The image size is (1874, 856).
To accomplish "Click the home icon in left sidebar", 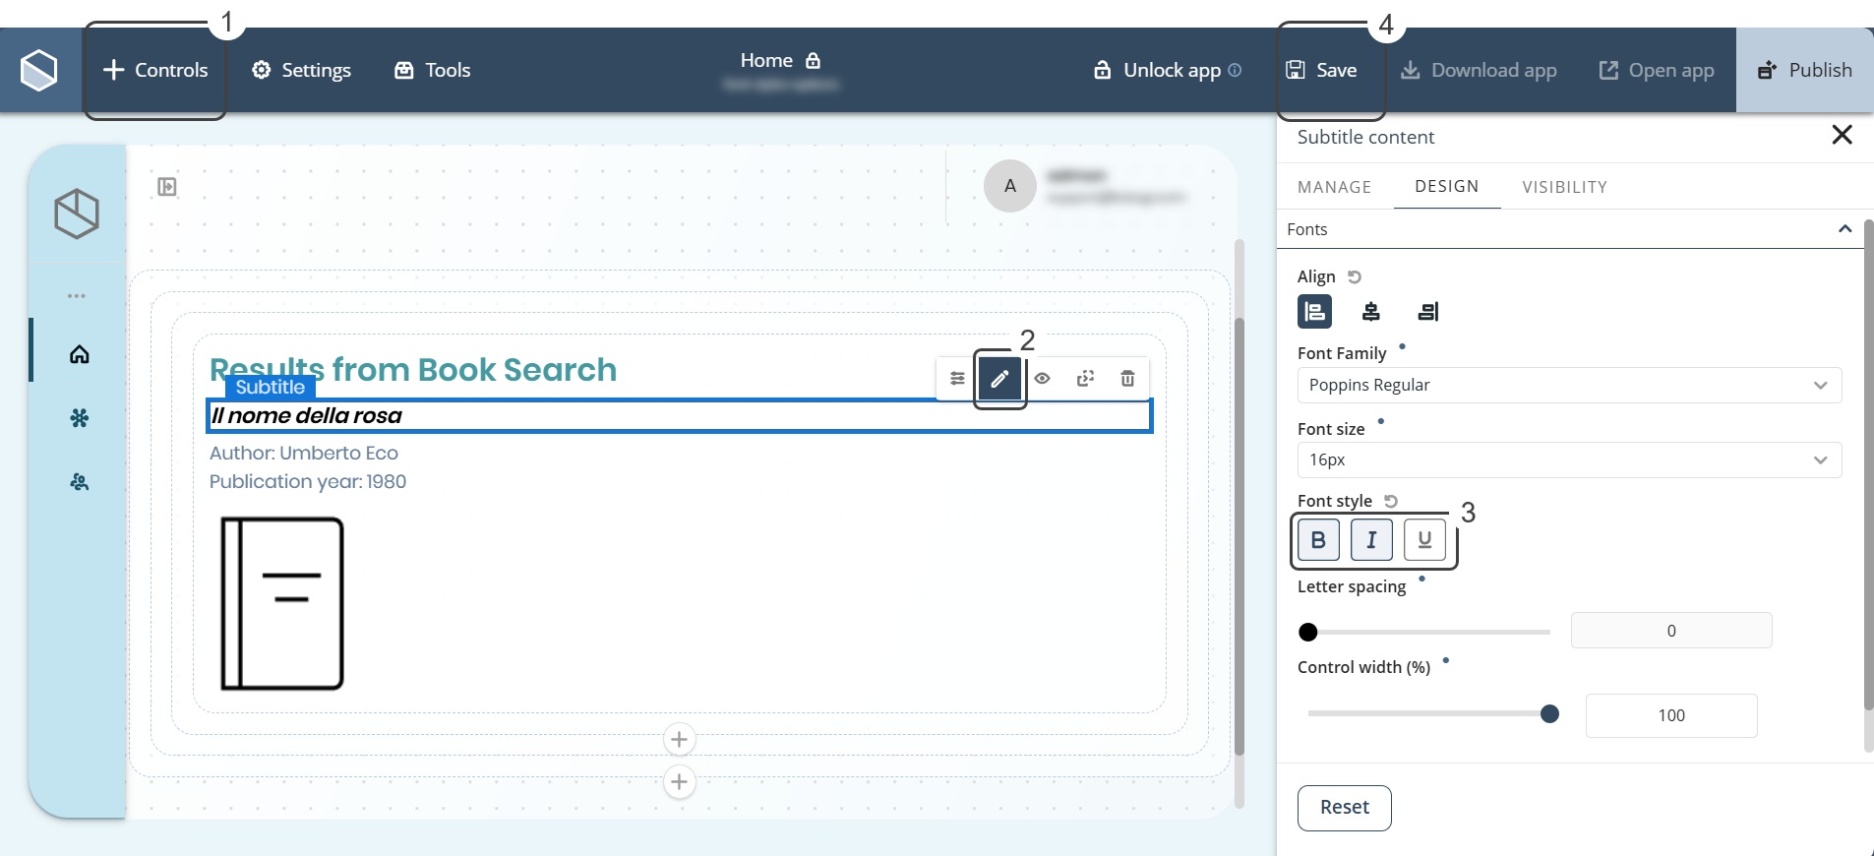I will tap(80, 354).
